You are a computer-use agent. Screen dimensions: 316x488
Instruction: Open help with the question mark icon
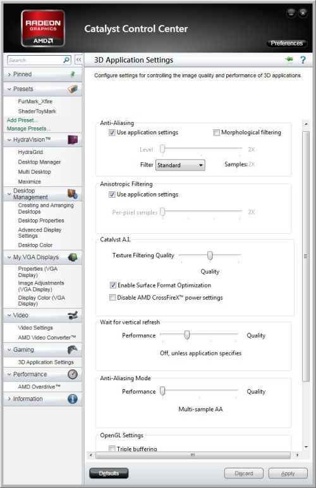click(303, 60)
